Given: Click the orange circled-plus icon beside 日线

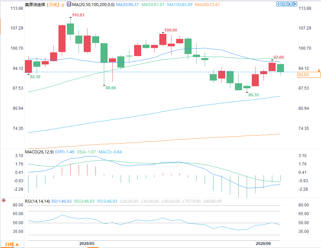Looking at the screenshot, I should tap(63, 5).
